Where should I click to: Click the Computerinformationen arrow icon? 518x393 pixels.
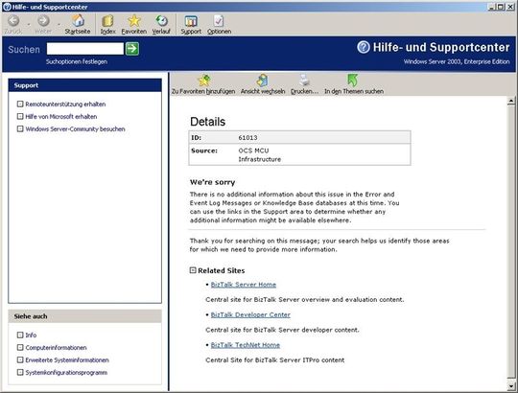[x=20, y=348]
